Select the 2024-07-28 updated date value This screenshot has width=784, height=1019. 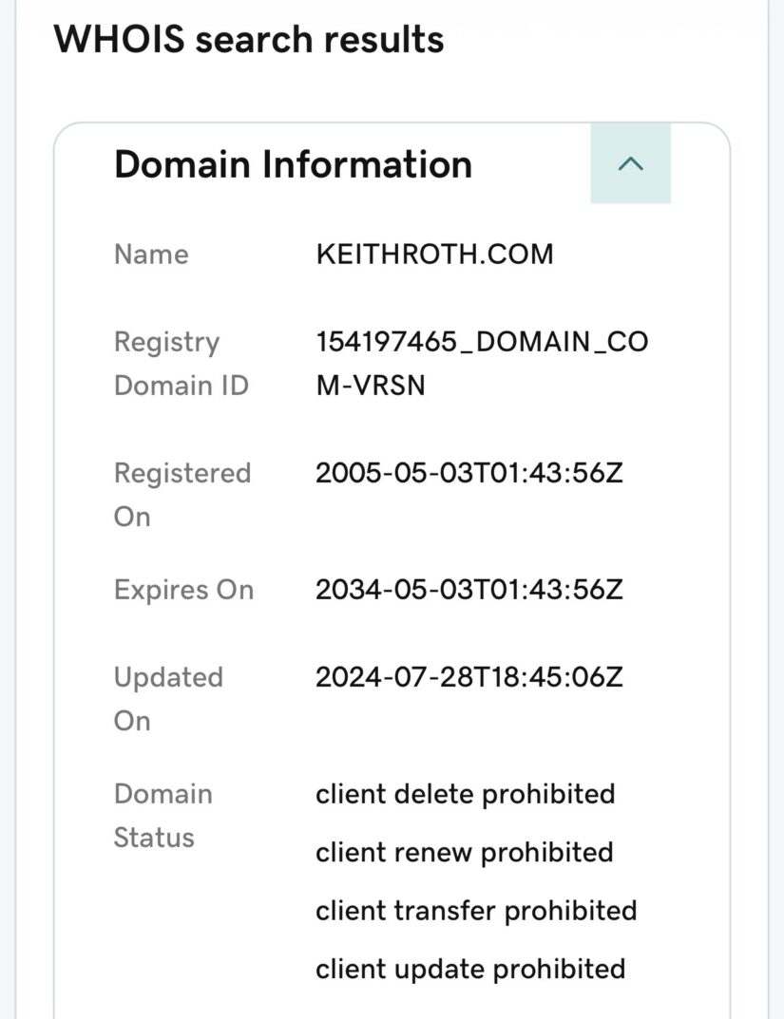468,677
